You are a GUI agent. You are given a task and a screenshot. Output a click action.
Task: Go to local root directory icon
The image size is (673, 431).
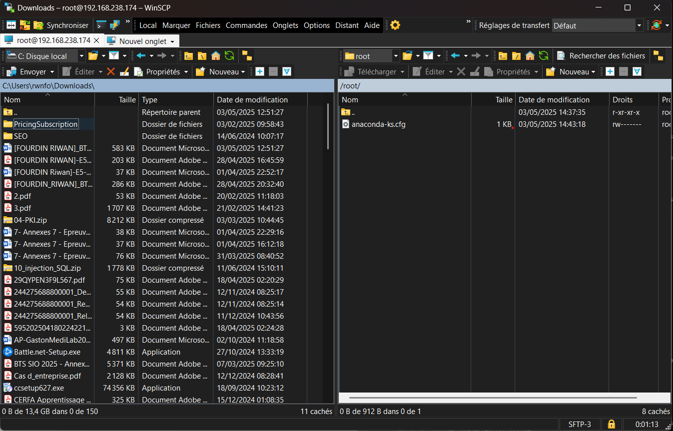click(202, 56)
